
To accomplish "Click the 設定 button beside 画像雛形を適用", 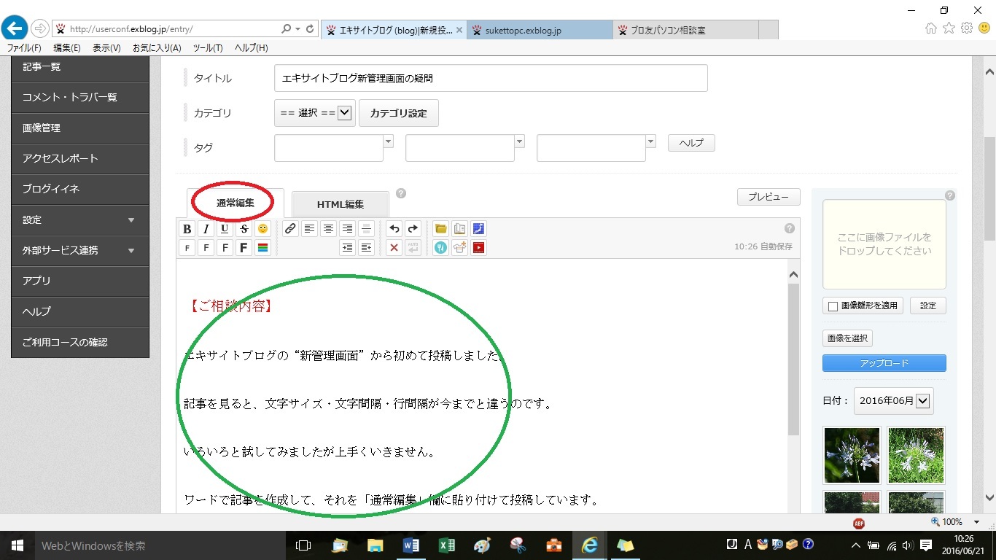I will (927, 306).
